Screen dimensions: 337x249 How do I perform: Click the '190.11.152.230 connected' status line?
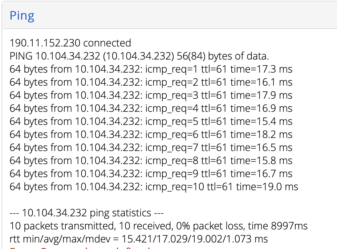70,43
